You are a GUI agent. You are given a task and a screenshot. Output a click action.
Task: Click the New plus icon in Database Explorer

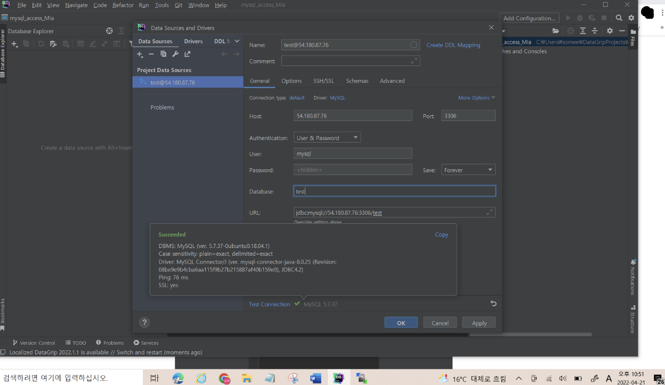(x=15, y=44)
